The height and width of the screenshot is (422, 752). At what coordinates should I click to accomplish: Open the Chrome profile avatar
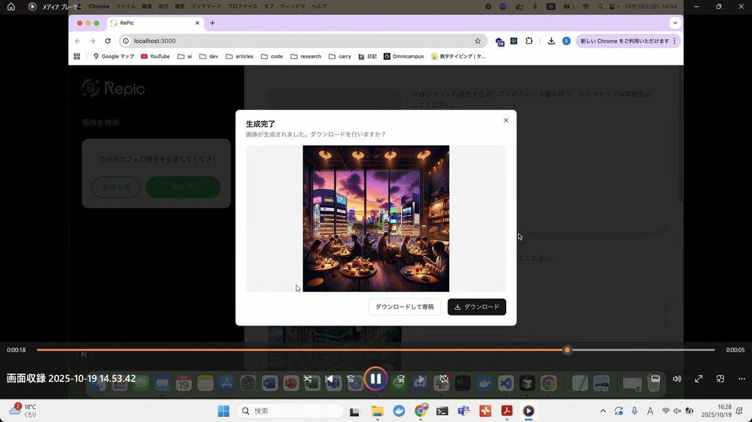coord(567,41)
